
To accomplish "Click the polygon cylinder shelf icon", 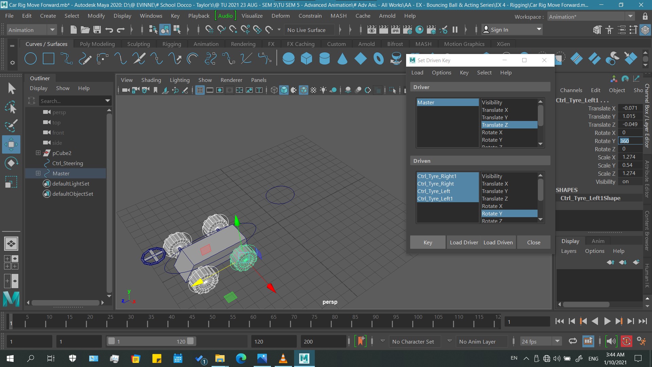I will click(324, 59).
